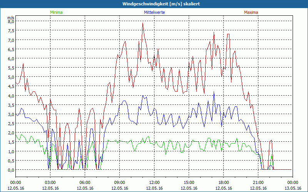Click the '1,5' y-axis value
This screenshot has width=308, height=192.
11,142
